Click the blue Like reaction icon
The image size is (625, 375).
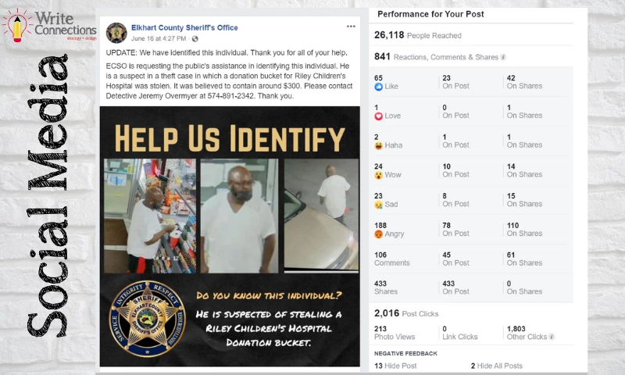tap(378, 87)
